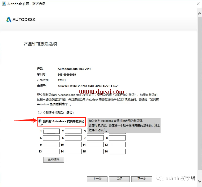Click the 序列号 label
This screenshot has height=187, width=202.
(42, 75)
